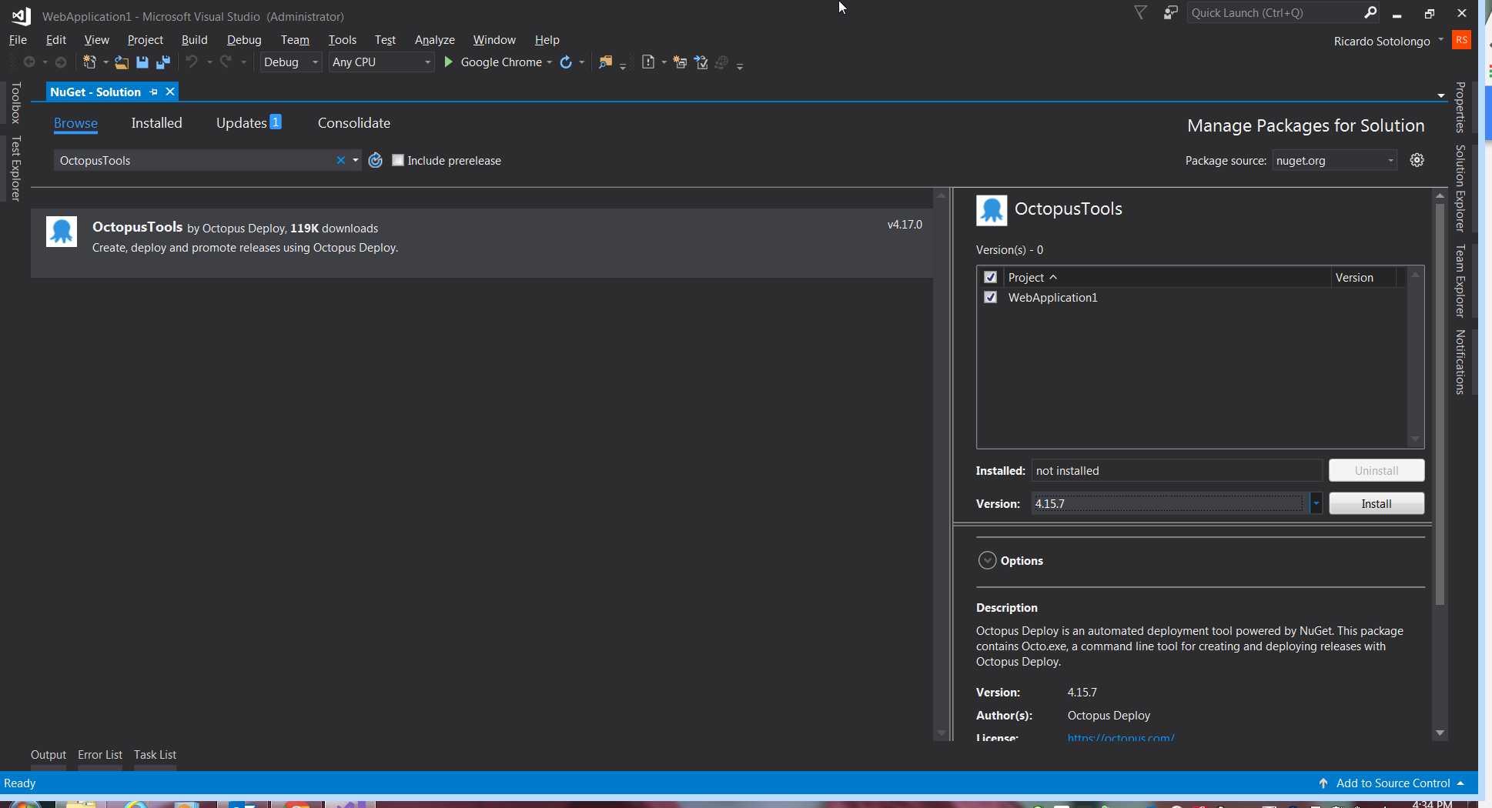Click the Undo arrow icon
This screenshot has width=1492, height=808.
tap(192, 62)
